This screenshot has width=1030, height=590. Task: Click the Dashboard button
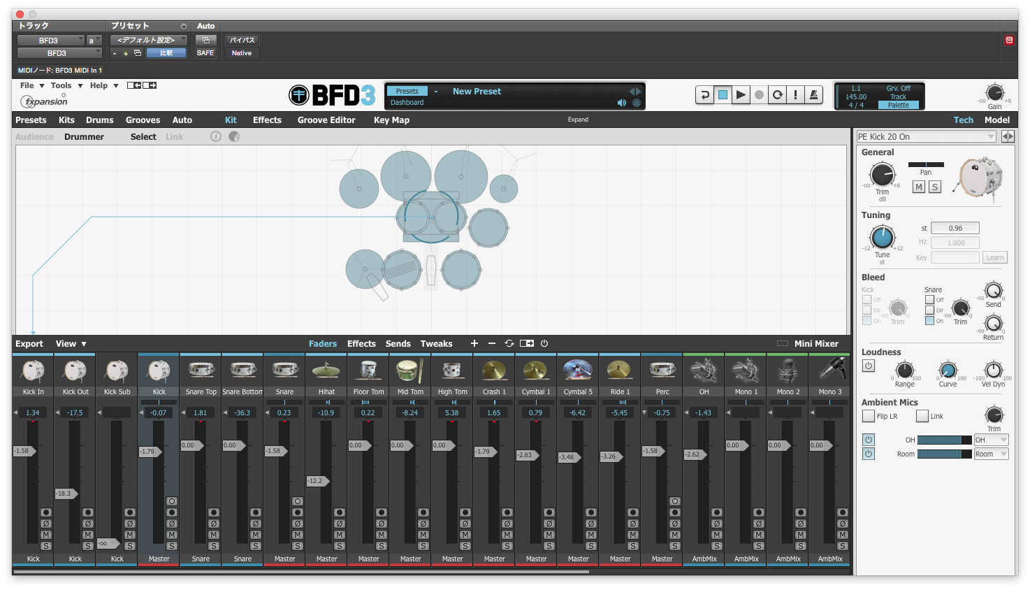click(407, 103)
